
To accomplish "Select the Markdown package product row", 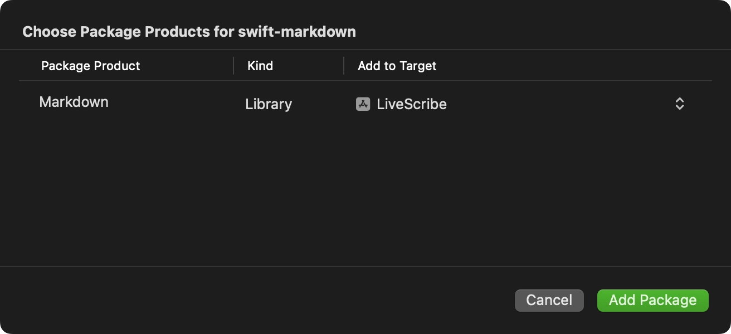I will (x=74, y=102).
